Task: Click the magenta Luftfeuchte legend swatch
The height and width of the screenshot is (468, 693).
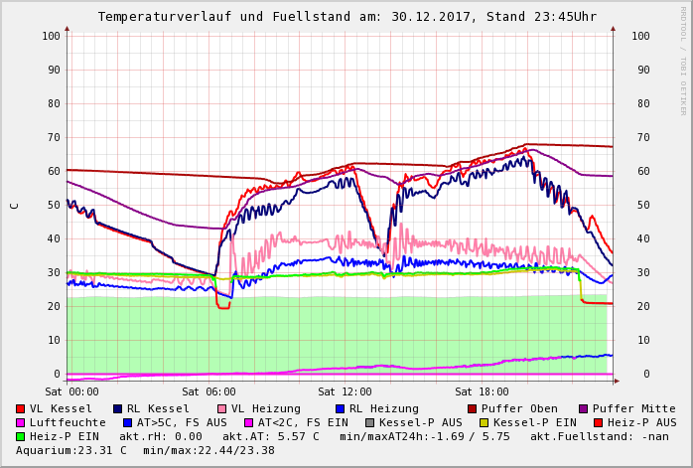Action: tap(21, 422)
